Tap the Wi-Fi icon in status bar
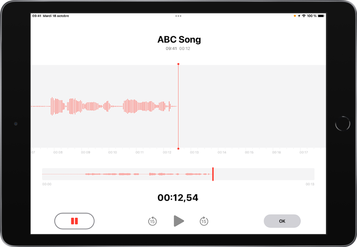This screenshot has width=357, height=247. 304,16
